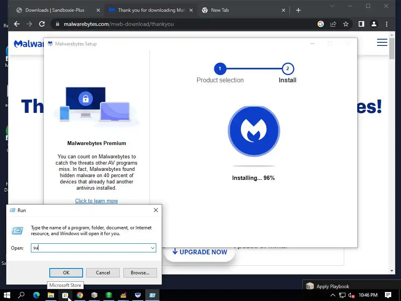Click the Click to learn more link
Viewport: 401px width, 301px height.
click(96, 201)
